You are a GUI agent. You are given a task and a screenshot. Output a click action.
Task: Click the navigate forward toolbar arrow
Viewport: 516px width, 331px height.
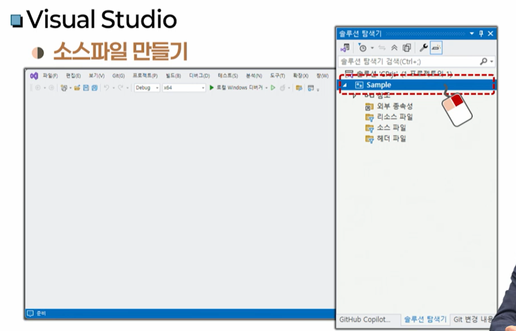51,88
